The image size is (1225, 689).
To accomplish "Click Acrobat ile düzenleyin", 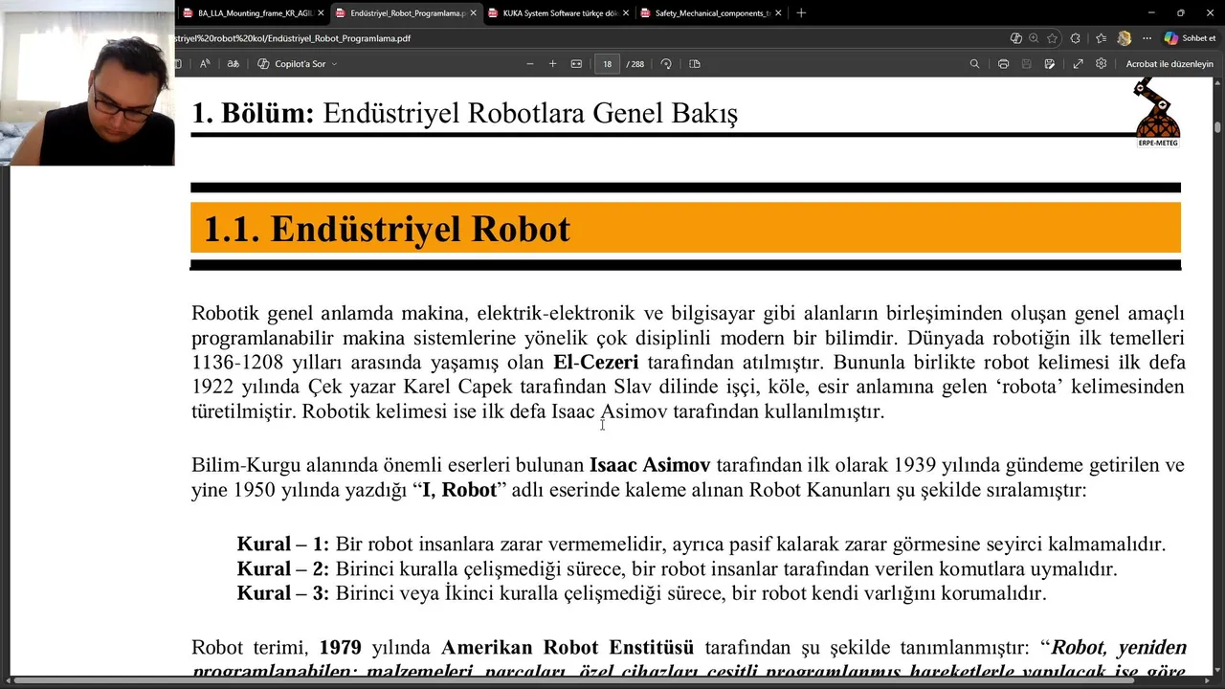I will click(1169, 64).
